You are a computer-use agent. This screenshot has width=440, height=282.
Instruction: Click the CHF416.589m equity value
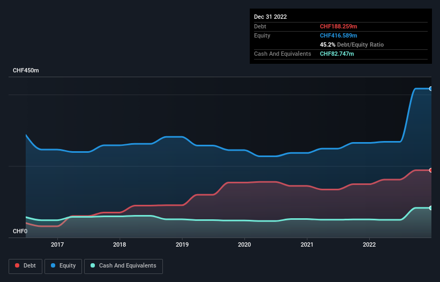(338, 35)
